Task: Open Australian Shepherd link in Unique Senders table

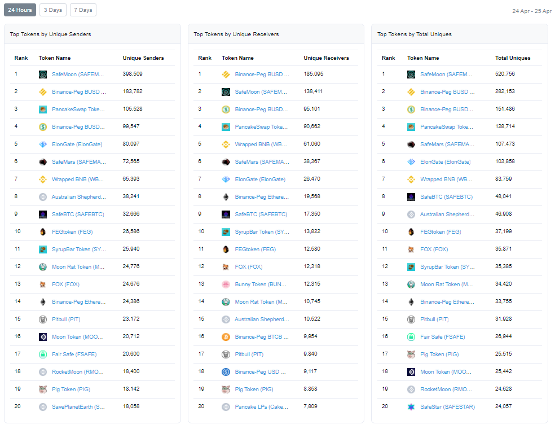Action: point(78,197)
